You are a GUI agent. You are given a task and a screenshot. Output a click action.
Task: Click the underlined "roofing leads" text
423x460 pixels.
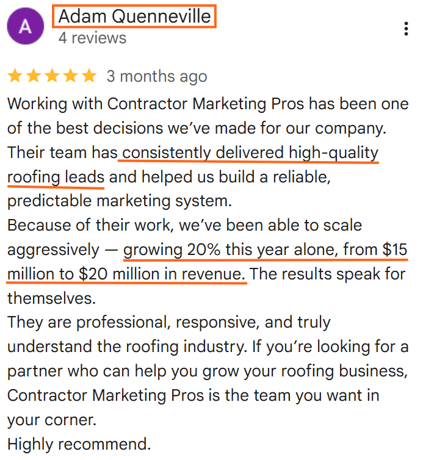56,178
